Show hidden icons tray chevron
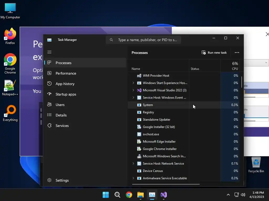The width and height of the screenshot is (269, 201). pos(228,195)
